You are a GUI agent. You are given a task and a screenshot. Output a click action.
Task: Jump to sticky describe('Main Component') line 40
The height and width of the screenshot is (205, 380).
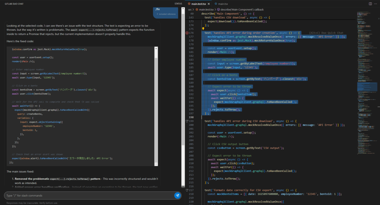point(228,14)
